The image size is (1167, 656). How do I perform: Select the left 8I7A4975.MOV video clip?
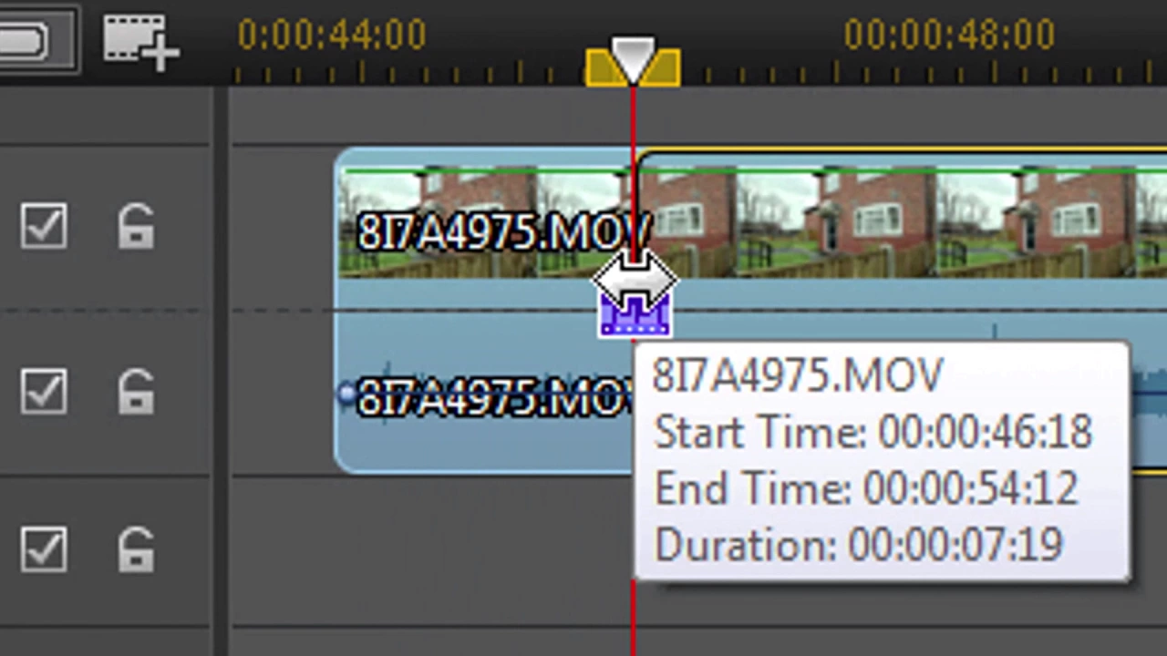[x=483, y=223]
